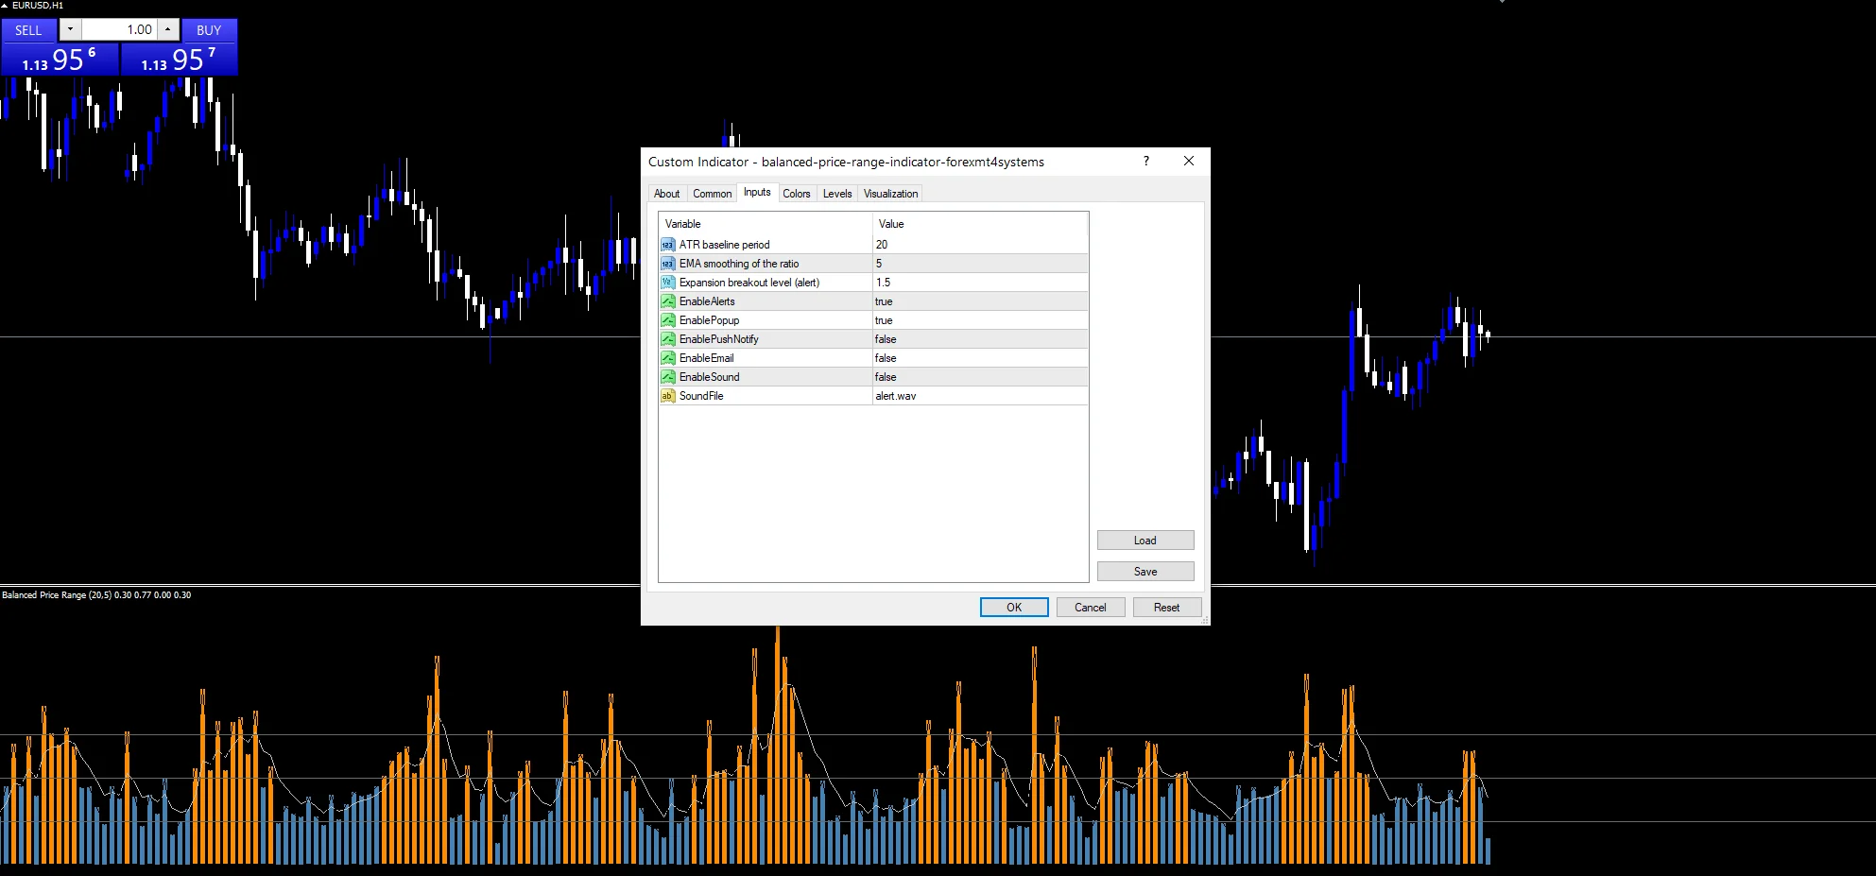Select the EMA smoothing value 5
1876x876 pixels.
[980, 264]
